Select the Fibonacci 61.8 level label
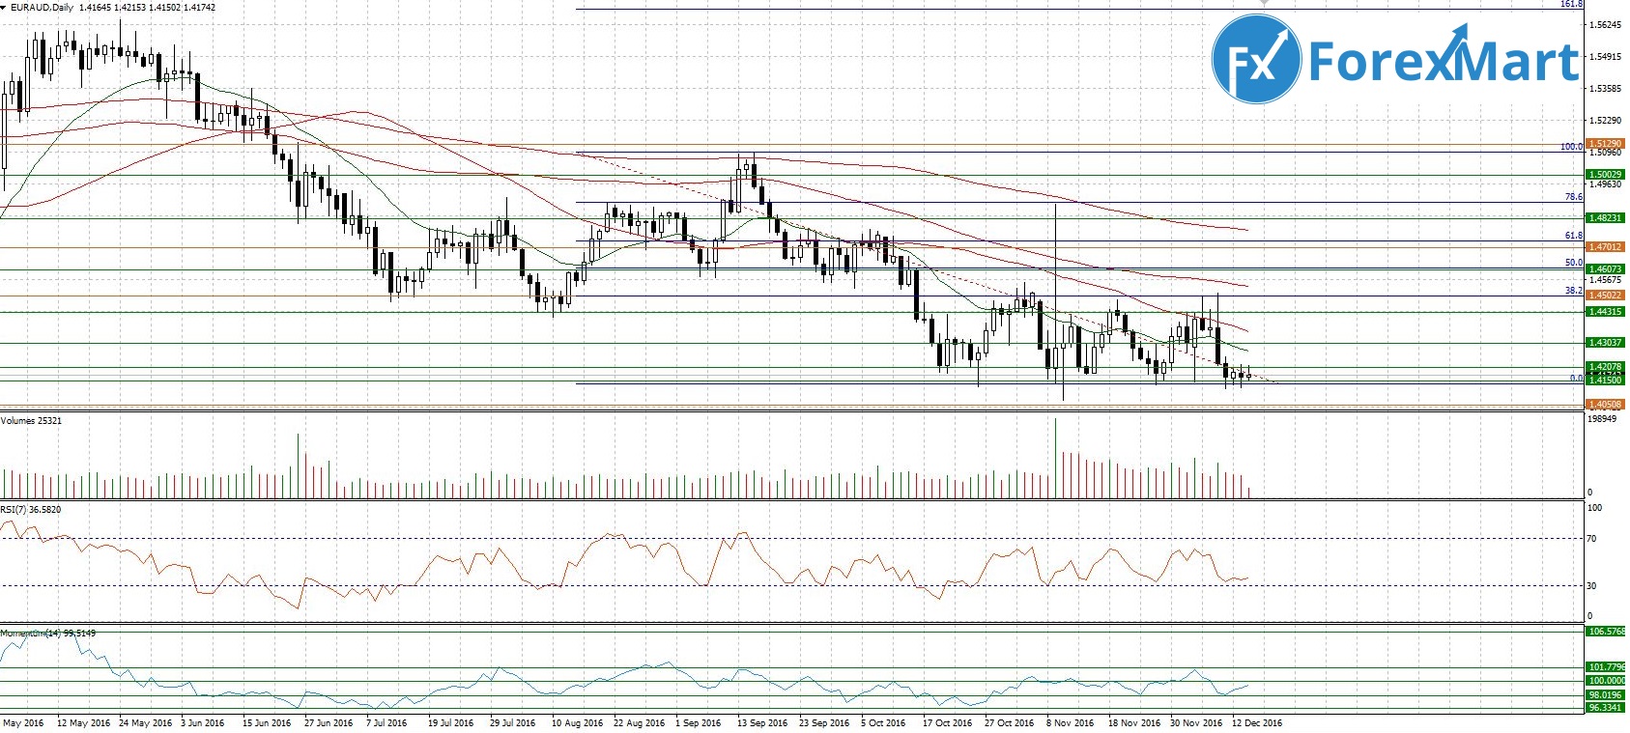Screen dimensions: 1630x733 click(1574, 236)
